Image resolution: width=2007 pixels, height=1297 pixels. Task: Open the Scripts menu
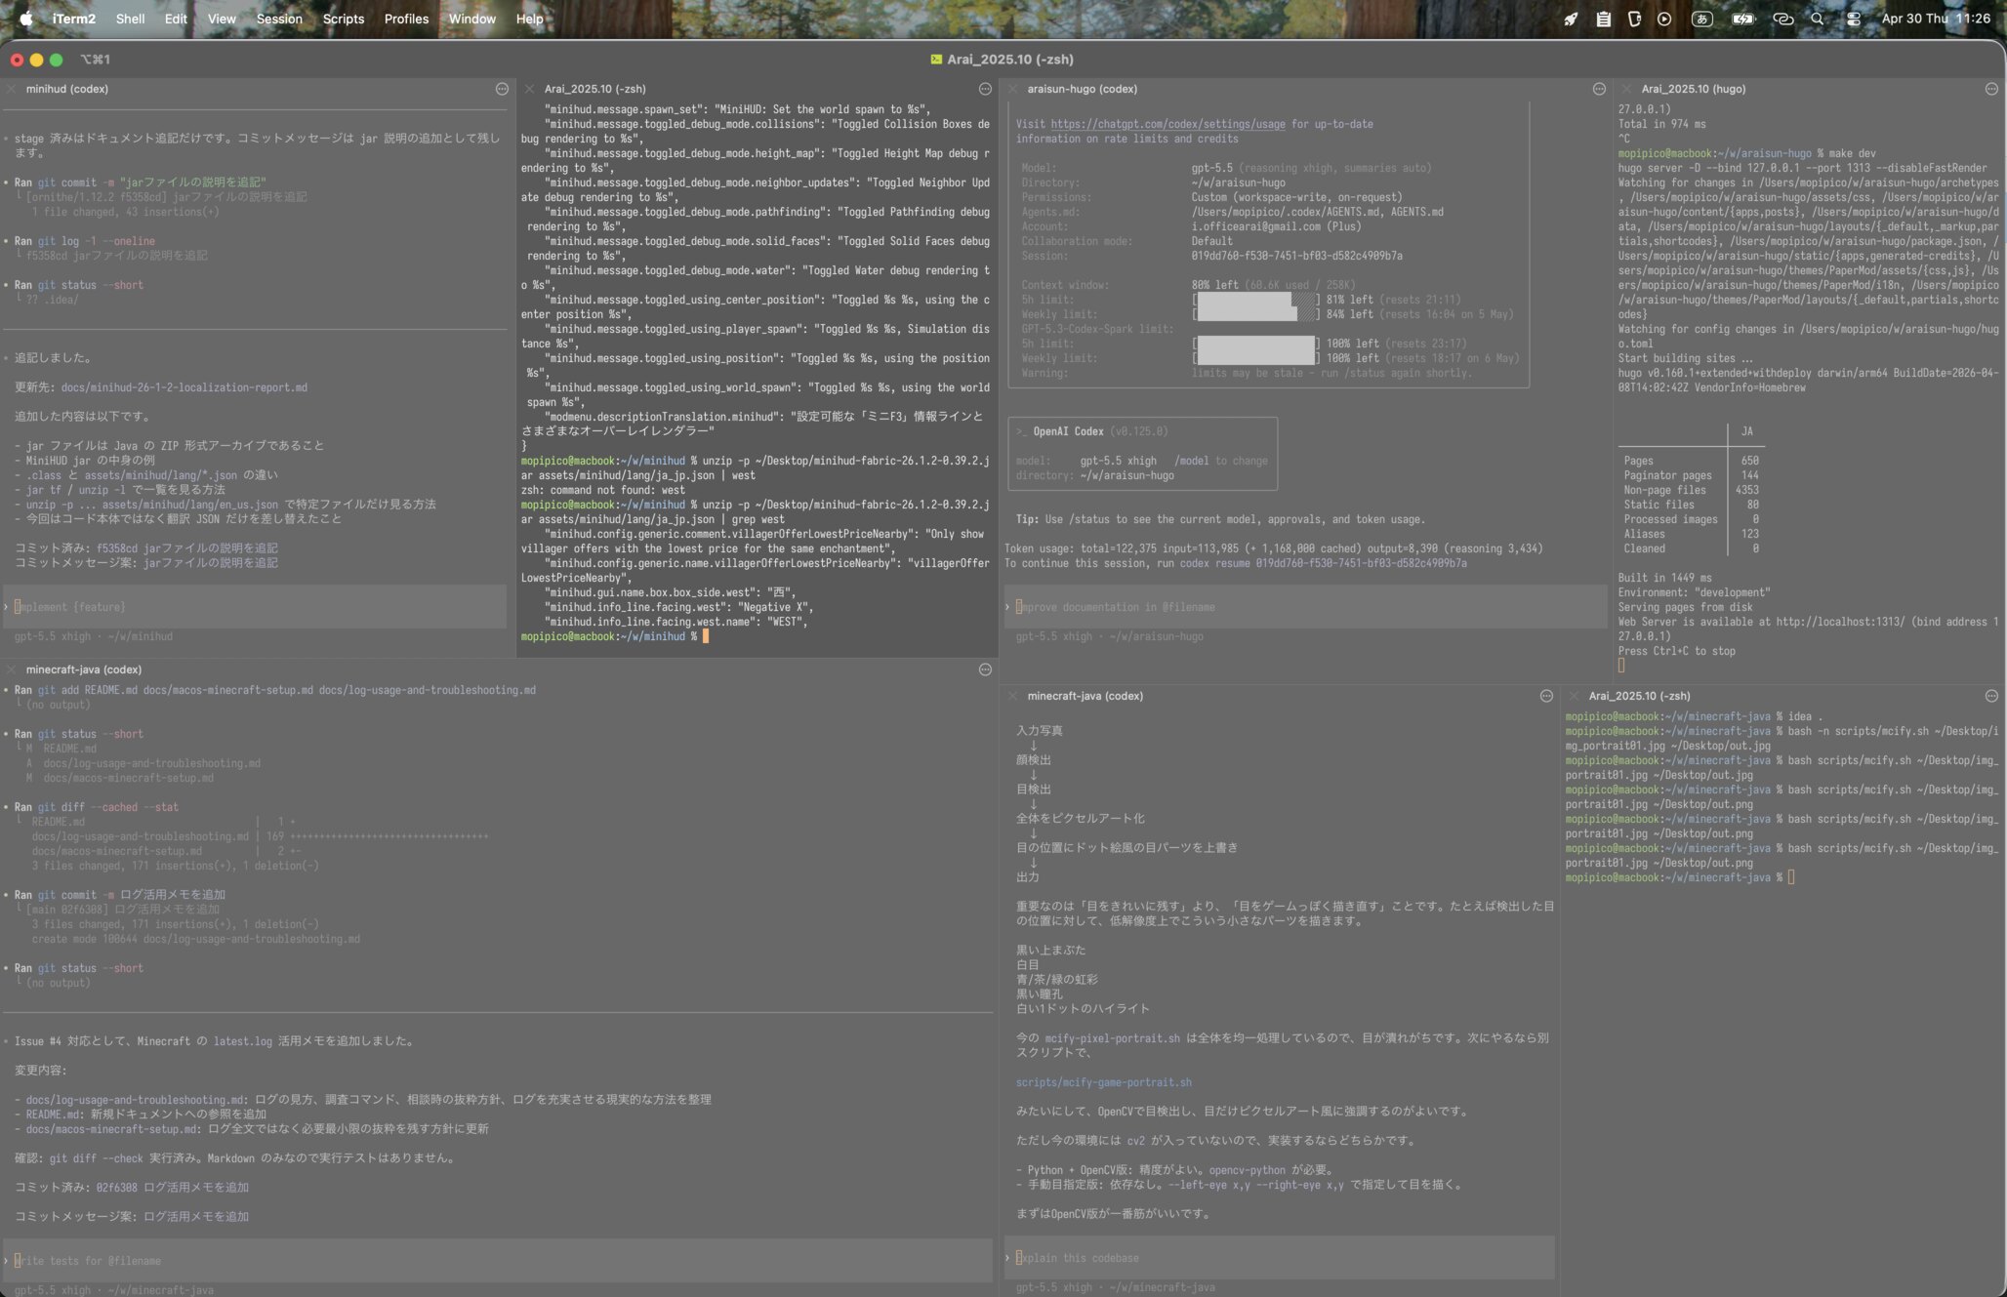click(344, 19)
